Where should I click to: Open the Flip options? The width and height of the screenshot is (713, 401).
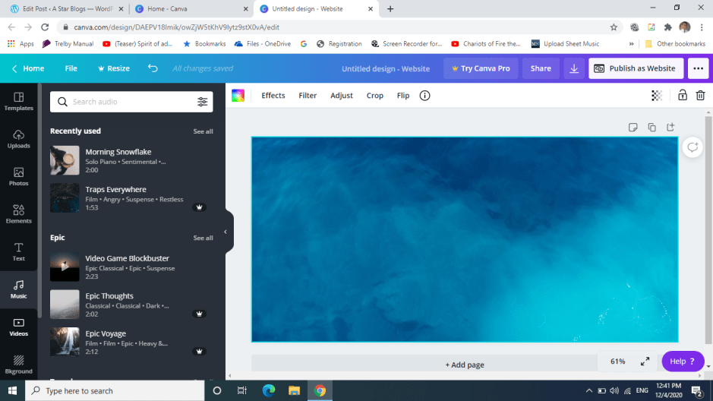[403, 96]
